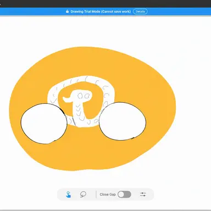211x211 pixels.
Task: Open the fill settings sliders icon
Action: coord(143,195)
